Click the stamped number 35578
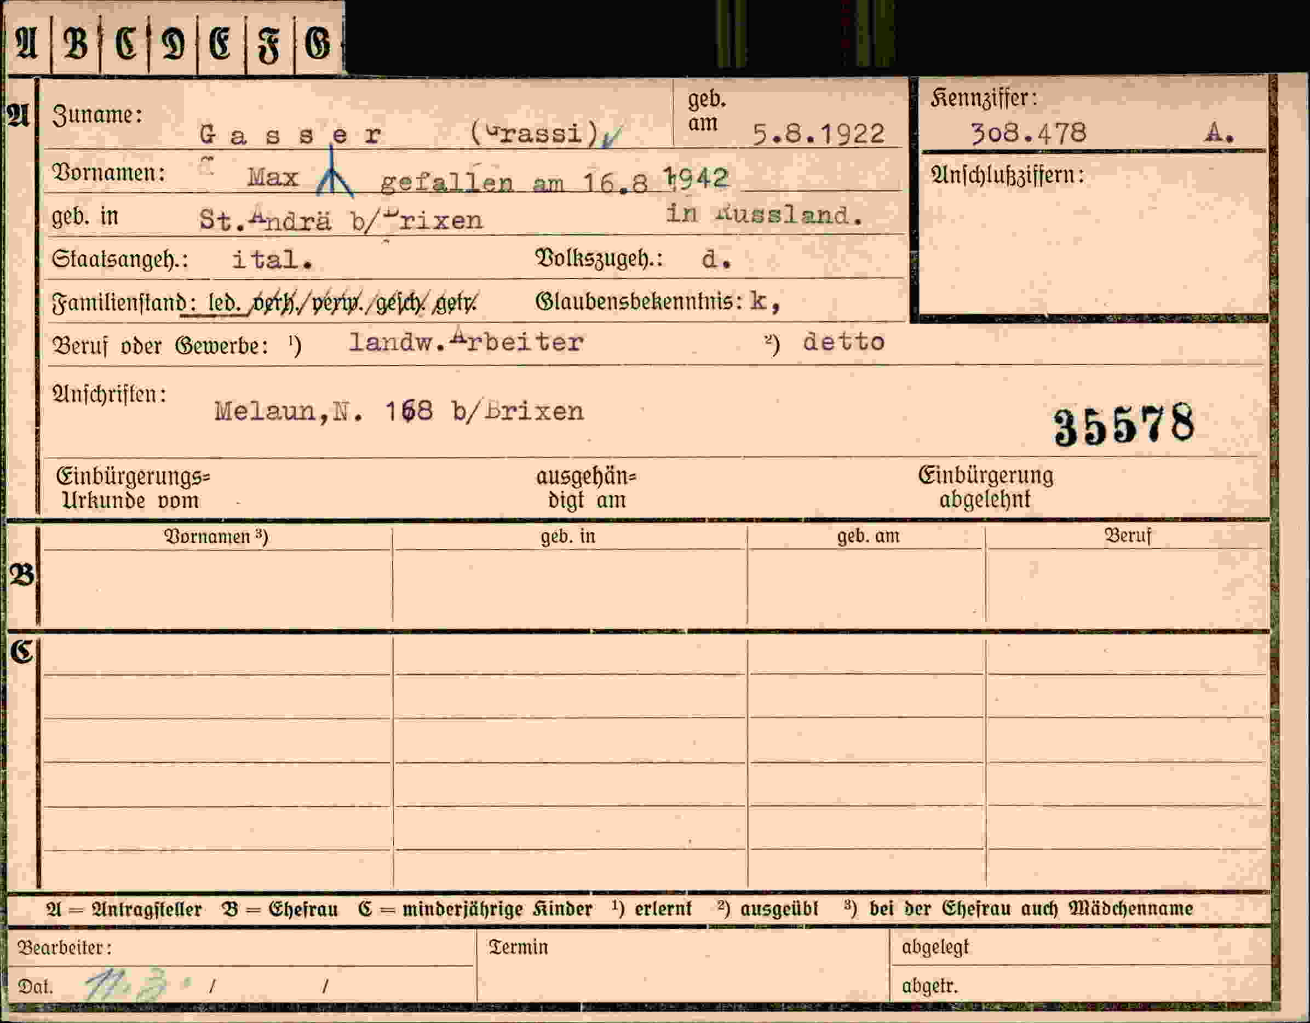The height and width of the screenshot is (1023, 1310). pos(1124,424)
